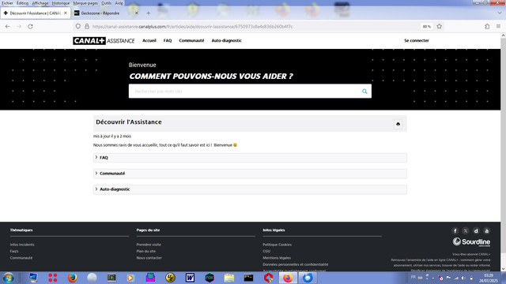Screen dimensions: 506x284
Task: Go to Accueil in site navigation
Action: point(149,40)
